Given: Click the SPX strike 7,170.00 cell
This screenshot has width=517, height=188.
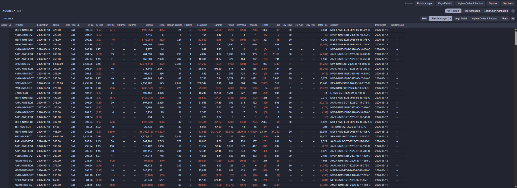Looking at the screenshot, I should tap(58, 83).
